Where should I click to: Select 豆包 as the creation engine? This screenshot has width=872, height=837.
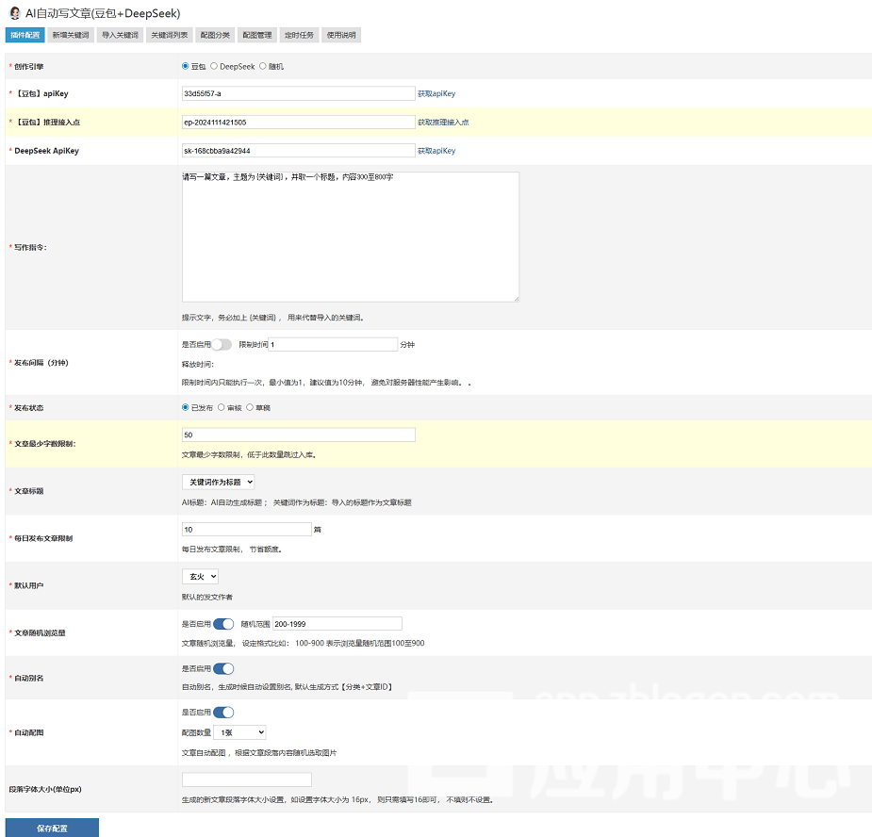[185, 66]
